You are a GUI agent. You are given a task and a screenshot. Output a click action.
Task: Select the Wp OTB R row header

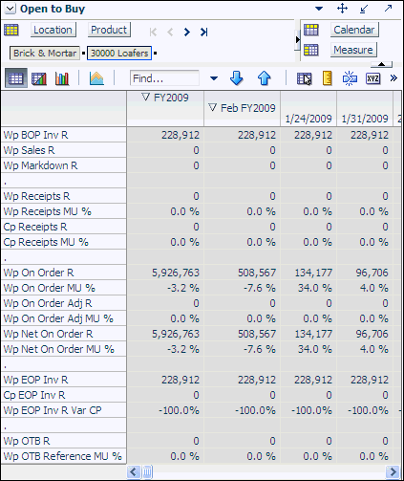[64, 441]
